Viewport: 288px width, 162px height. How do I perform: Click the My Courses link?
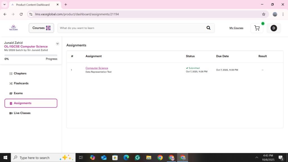pos(236,28)
